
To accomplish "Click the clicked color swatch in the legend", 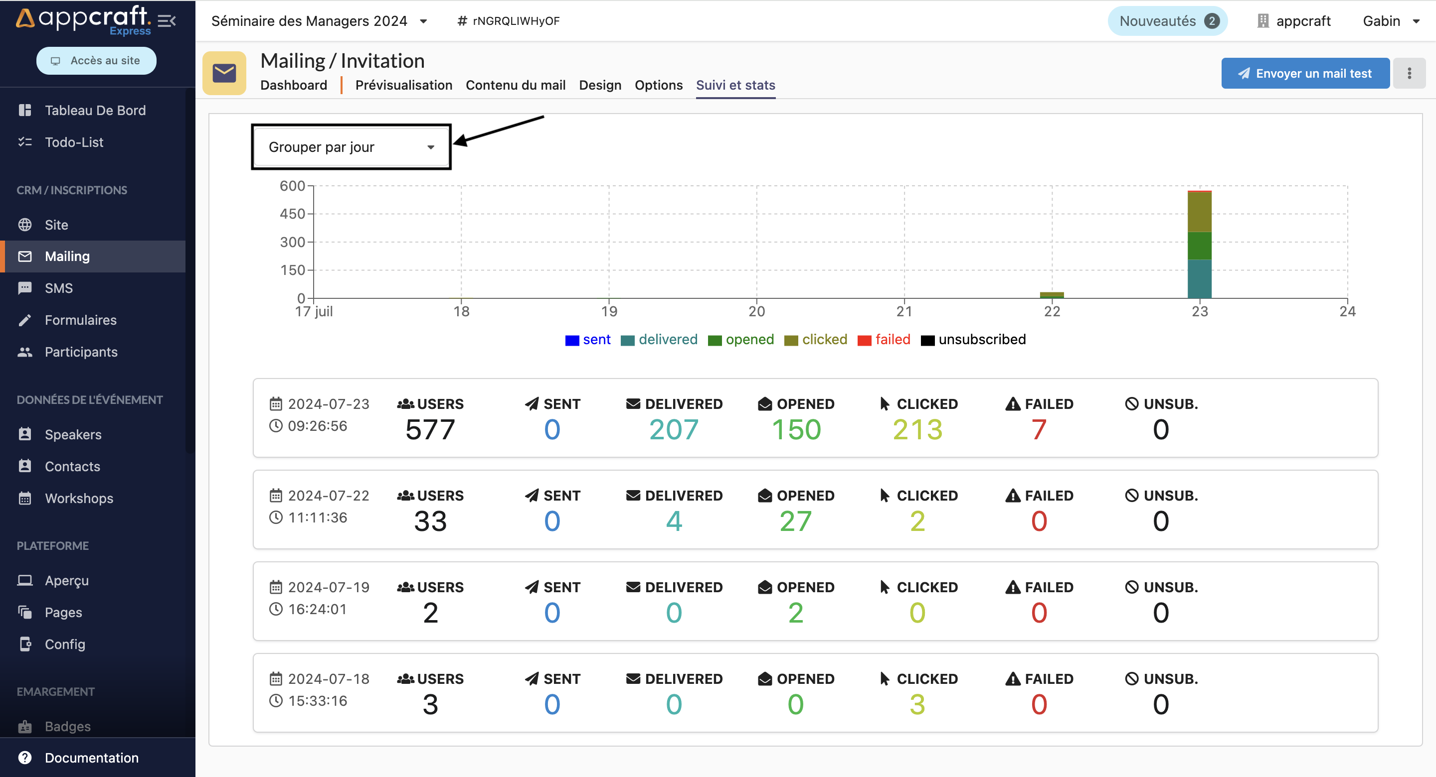I will [x=790, y=340].
